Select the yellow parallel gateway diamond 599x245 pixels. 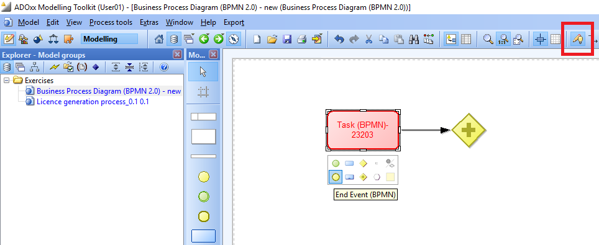click(x=469, y=130)
